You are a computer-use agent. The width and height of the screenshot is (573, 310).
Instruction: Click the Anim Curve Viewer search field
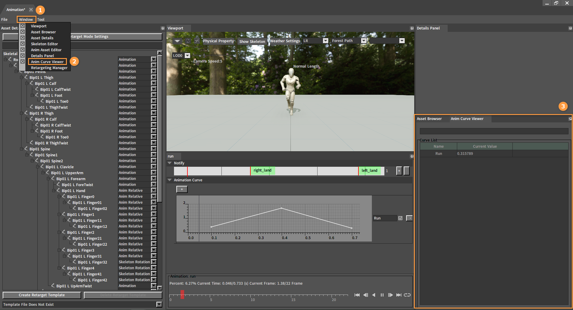(494, 131)
